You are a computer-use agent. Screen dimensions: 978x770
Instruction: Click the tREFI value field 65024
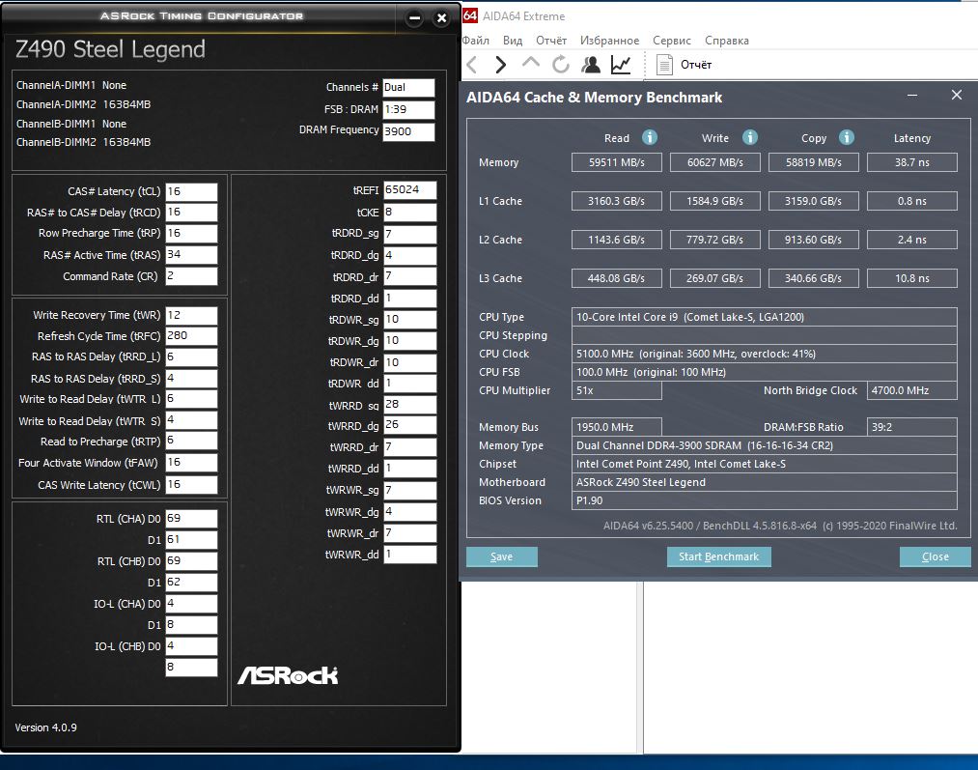[x=409, y=189]
